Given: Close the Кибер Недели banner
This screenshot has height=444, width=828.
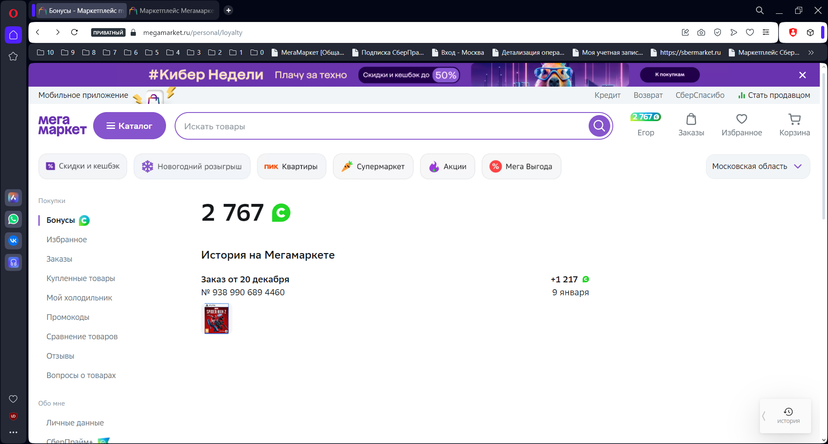Looking at the screenshot, I should point(803,75).
